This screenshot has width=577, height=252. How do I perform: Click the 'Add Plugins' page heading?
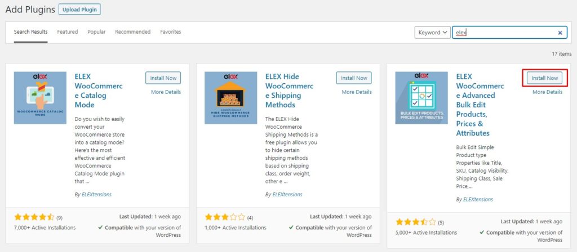tap(30, 10)
